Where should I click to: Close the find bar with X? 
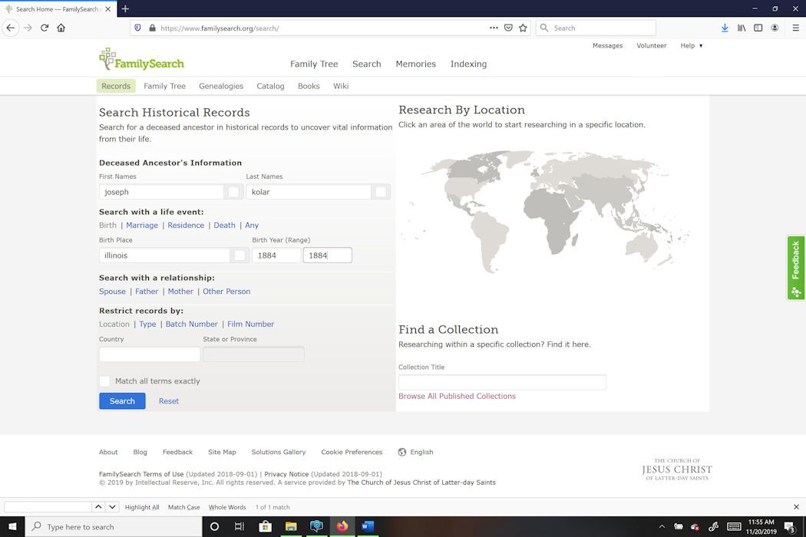coord(796,506)
